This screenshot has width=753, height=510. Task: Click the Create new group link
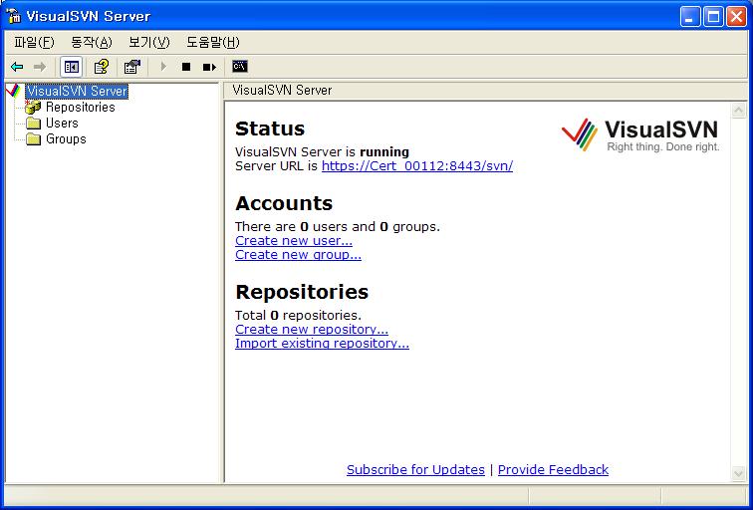click(298, 255)
